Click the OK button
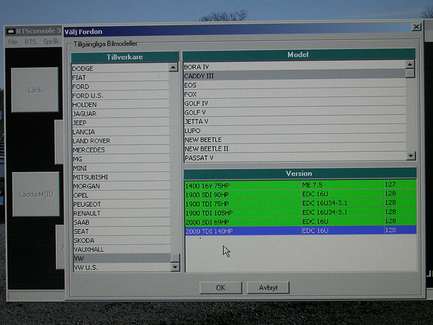Screen dimensions: 433x325 (221, 288)
